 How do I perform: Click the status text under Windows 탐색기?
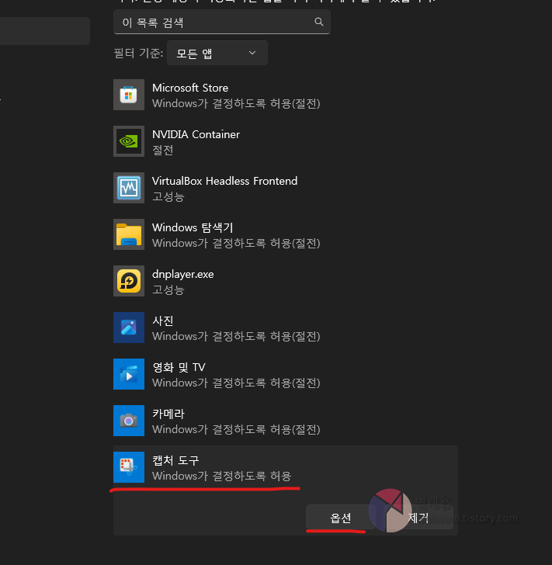click(x=236, y=243)
